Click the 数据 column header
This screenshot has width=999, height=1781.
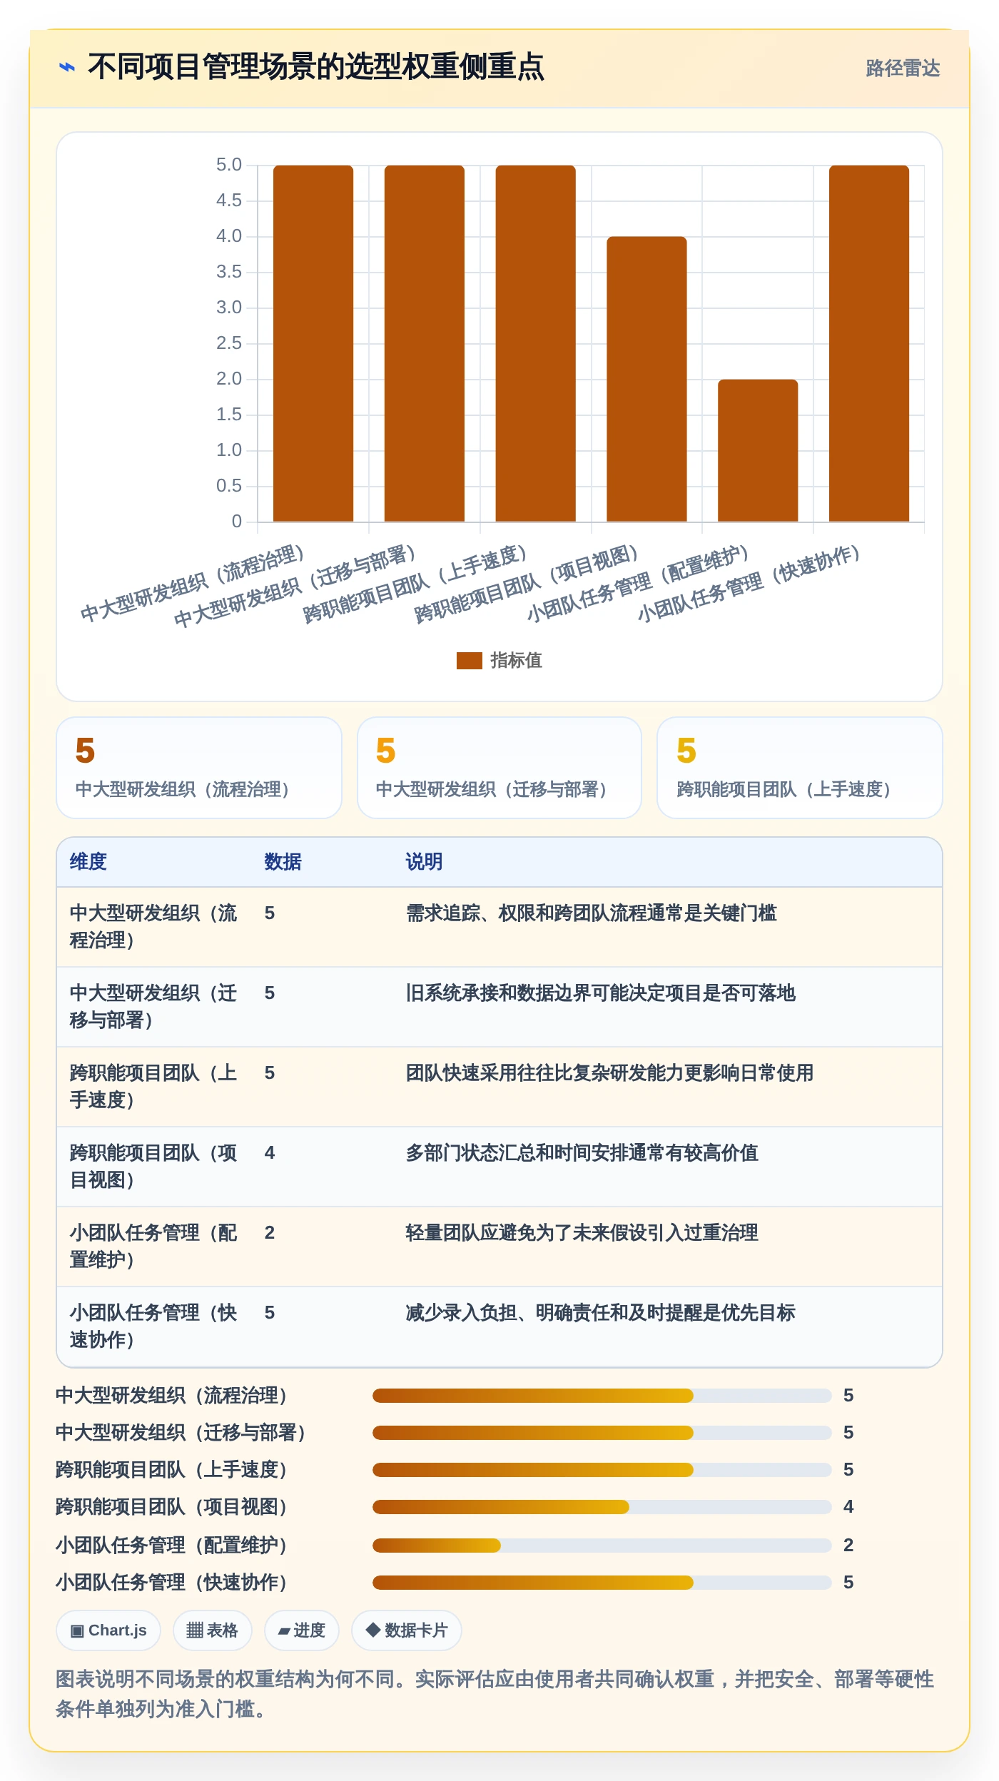(283, 862)
